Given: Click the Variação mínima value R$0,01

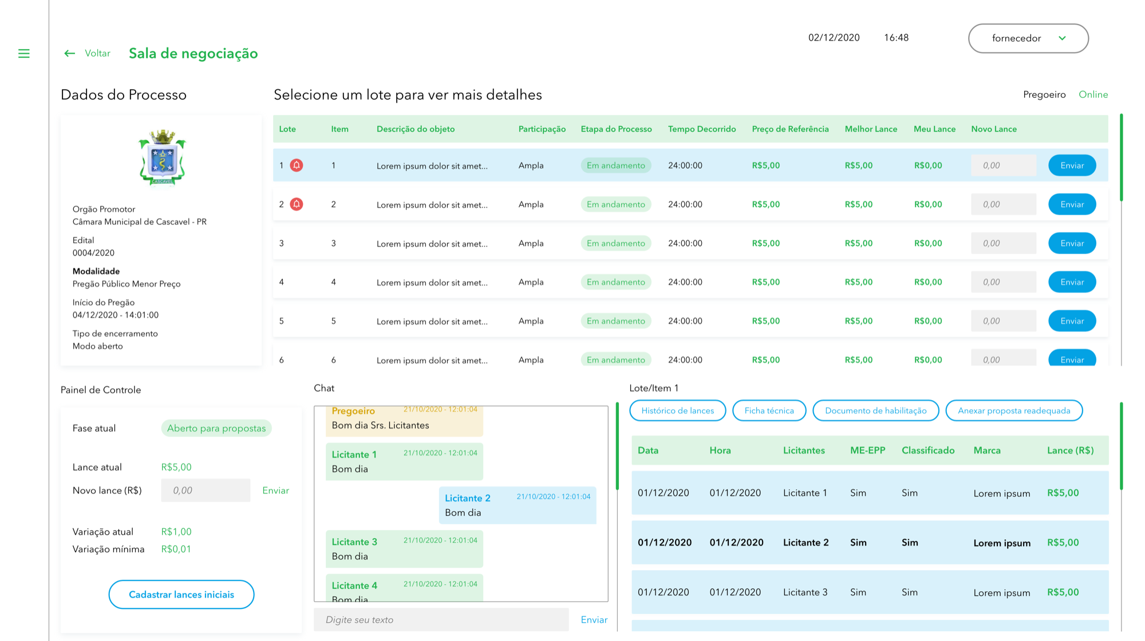Looking at the screenshot, I should [176, 549].
